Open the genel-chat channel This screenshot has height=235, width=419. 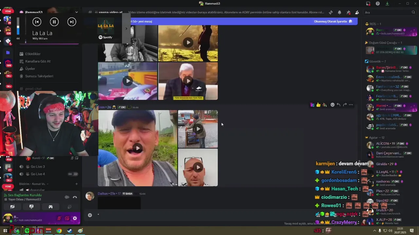point(33,89)
